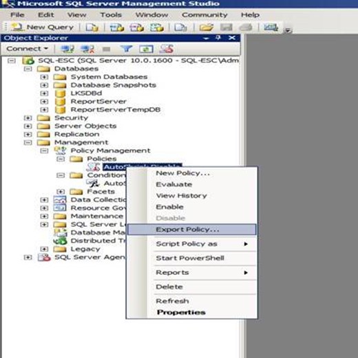Click the Open File folder icon in toolbar
The width and height of the screenshot is (358, 358).
207,27
